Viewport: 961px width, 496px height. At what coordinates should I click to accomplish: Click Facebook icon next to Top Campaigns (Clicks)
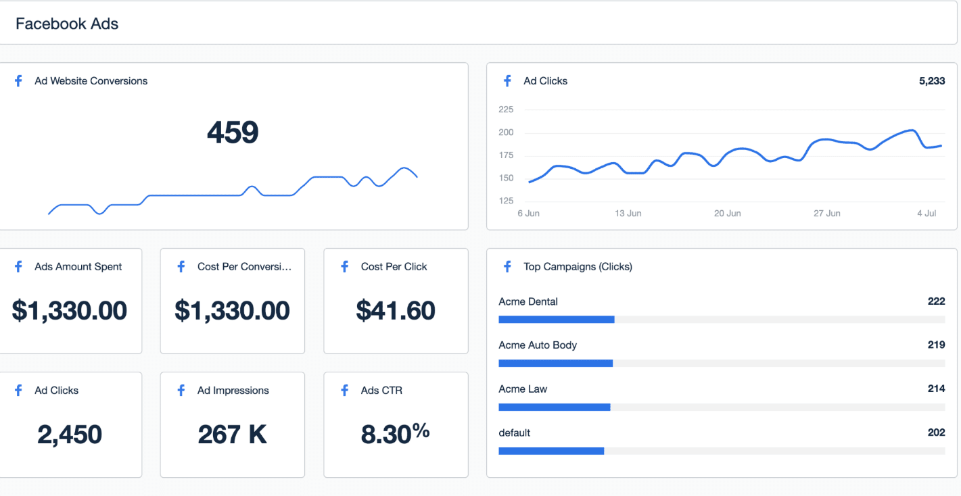point(507,267)
